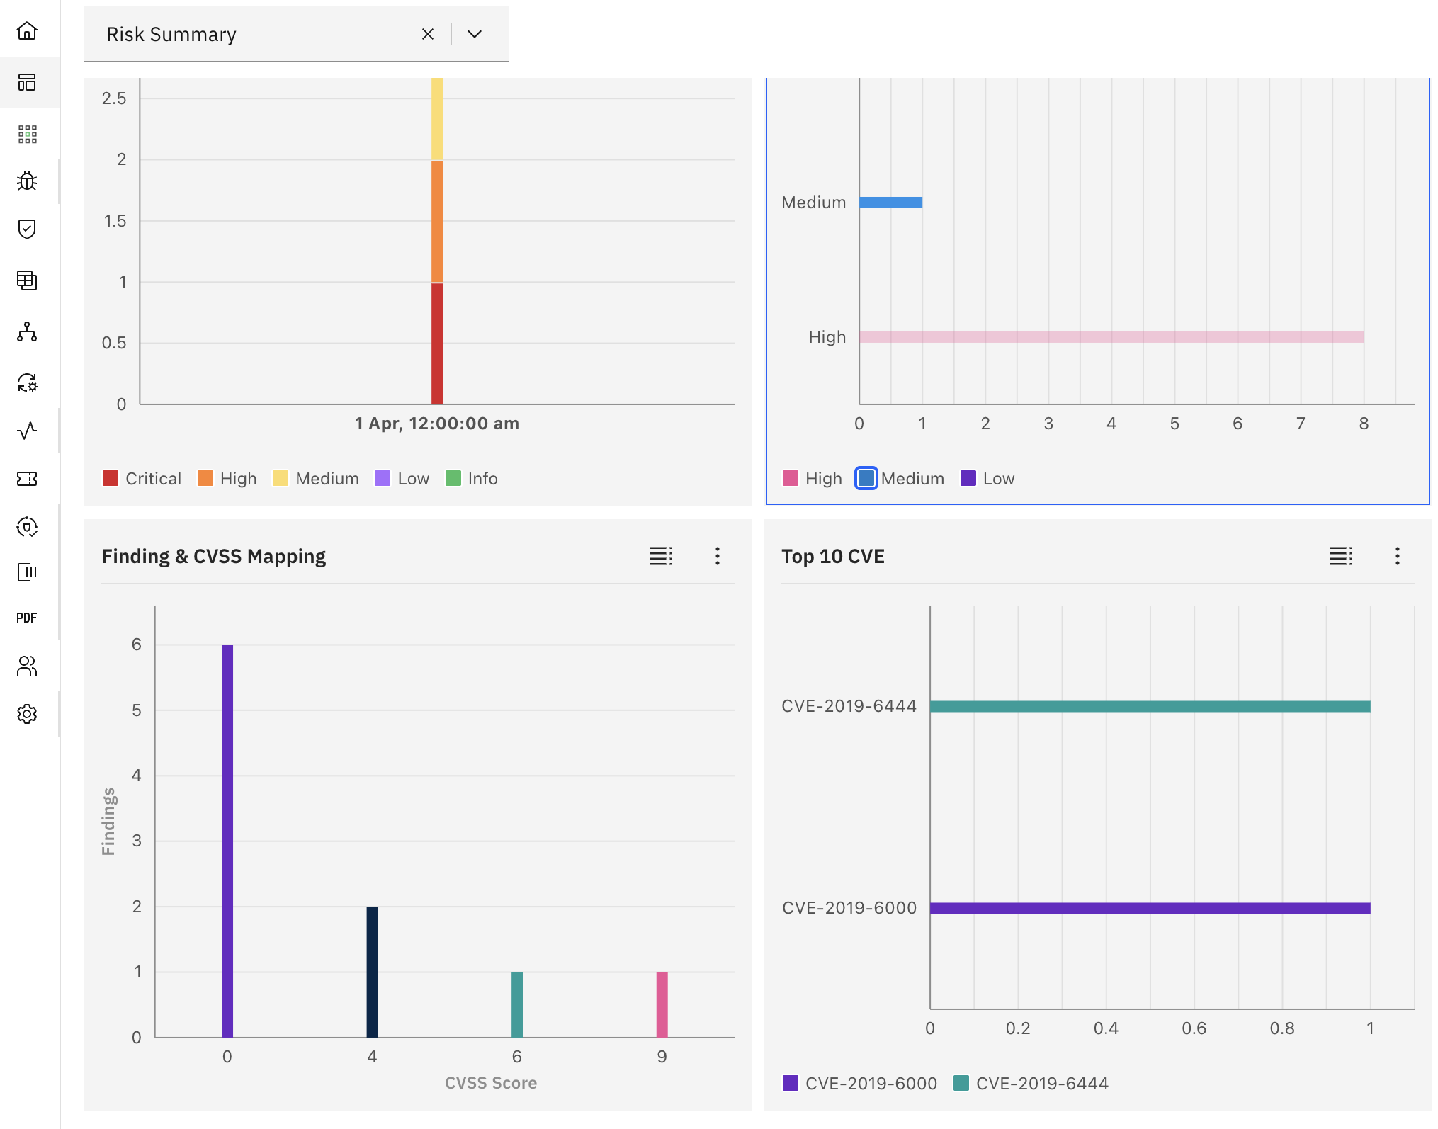Open the network hierarchy sidebar icon
1438x1129 pixels.
(x=27, y=331)
